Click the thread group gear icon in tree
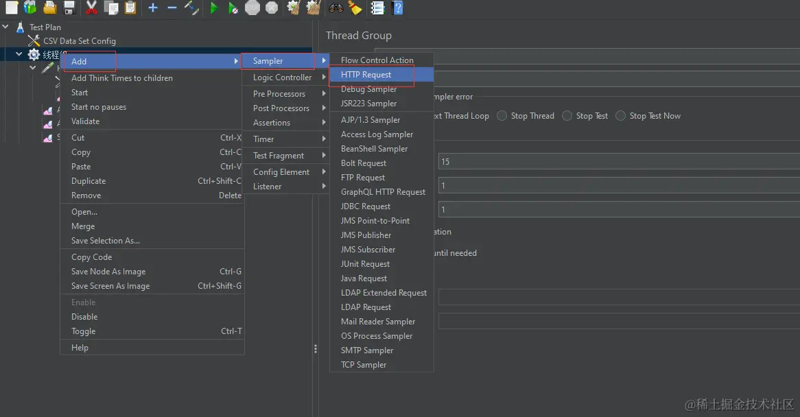 (34, 54)
